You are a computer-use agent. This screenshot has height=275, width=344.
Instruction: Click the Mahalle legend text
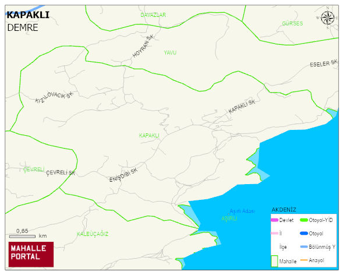288,262
